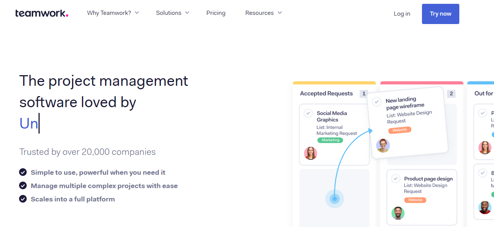Click the green Marketing tag

tap(330, 140)
